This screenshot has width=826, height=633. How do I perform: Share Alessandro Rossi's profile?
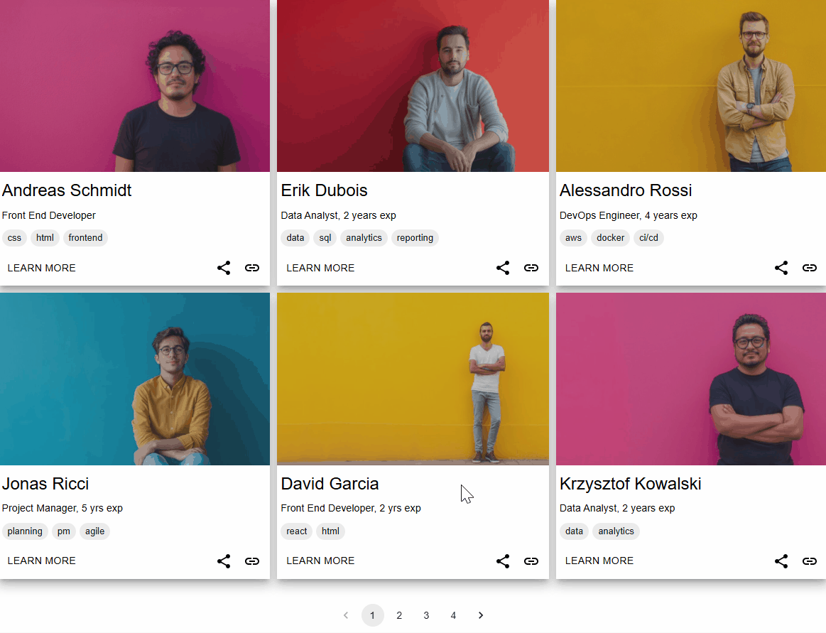point(781,268)
